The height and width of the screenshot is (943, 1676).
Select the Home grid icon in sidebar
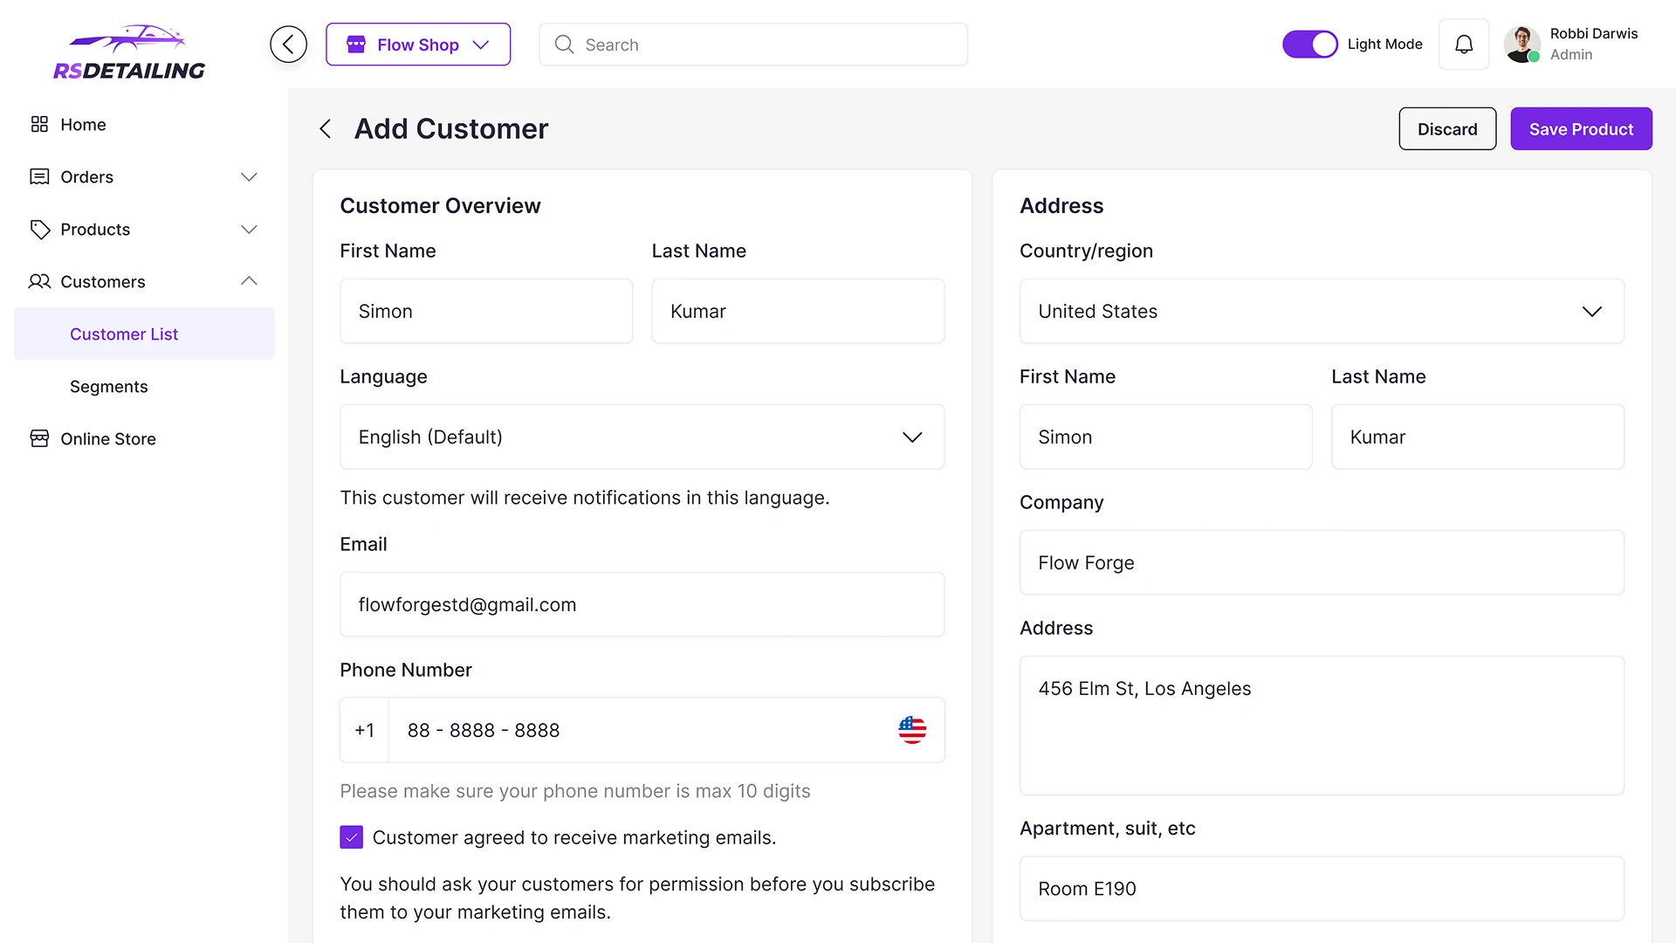[39, 124]
